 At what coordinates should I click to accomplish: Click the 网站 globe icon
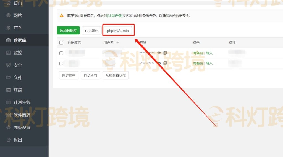pos(8,15)
